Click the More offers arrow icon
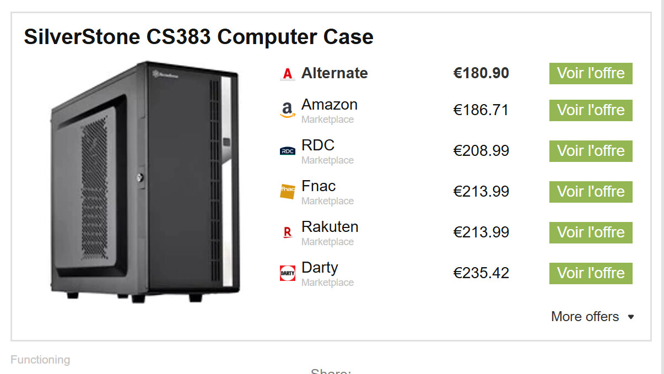This screenshot has height=374, width=664. pyautogui.click(x=631, y=317)
